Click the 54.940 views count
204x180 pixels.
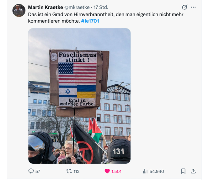[x=157, y=172]
